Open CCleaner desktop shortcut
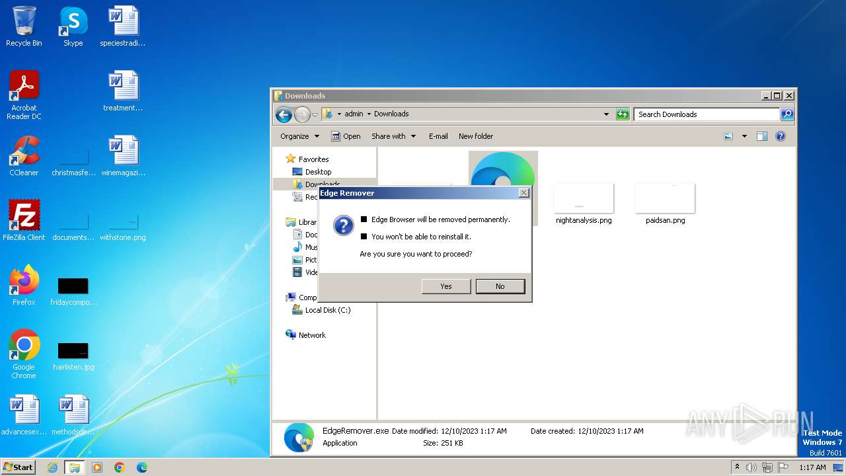The height and width of the screenshot is (476, 846). pos(24,156)
